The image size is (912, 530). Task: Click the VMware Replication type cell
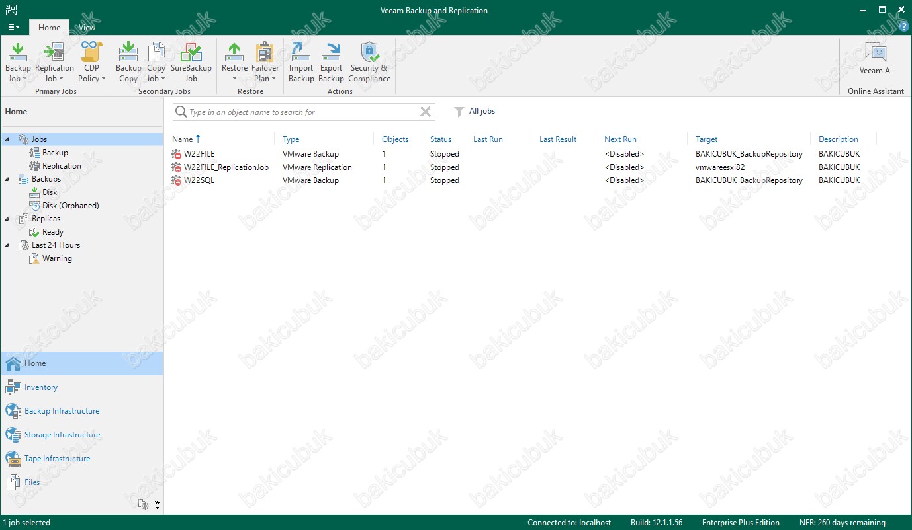[x=317, y=167]
